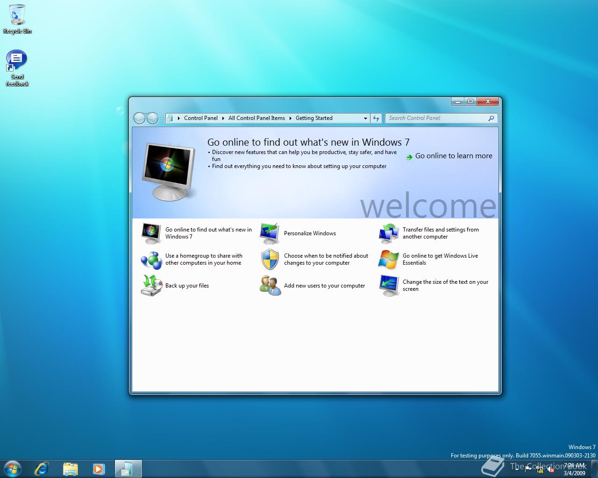Click the search magnifier icon

click(491, 118)
